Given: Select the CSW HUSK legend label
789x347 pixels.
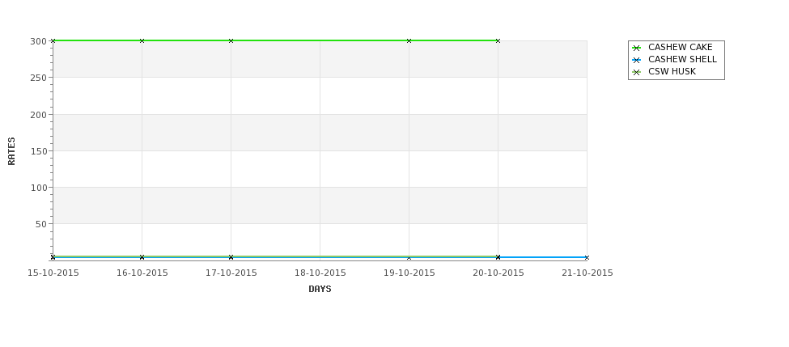Looking at the screenshot, I should 672,71.
